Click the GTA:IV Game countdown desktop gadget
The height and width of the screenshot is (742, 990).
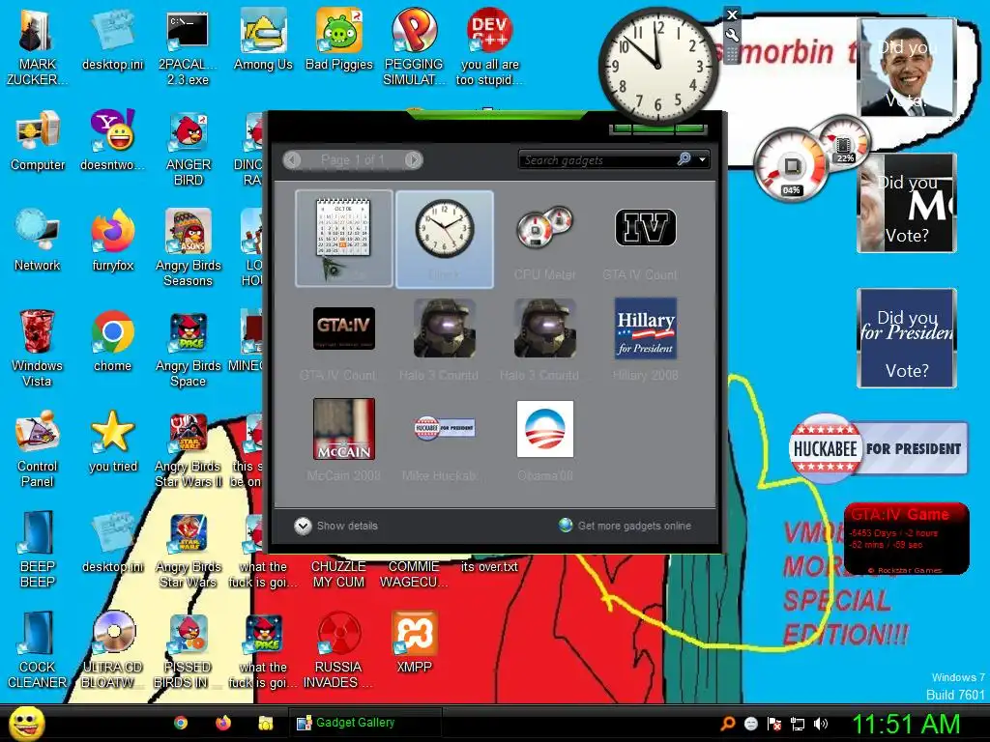(906, 539)
